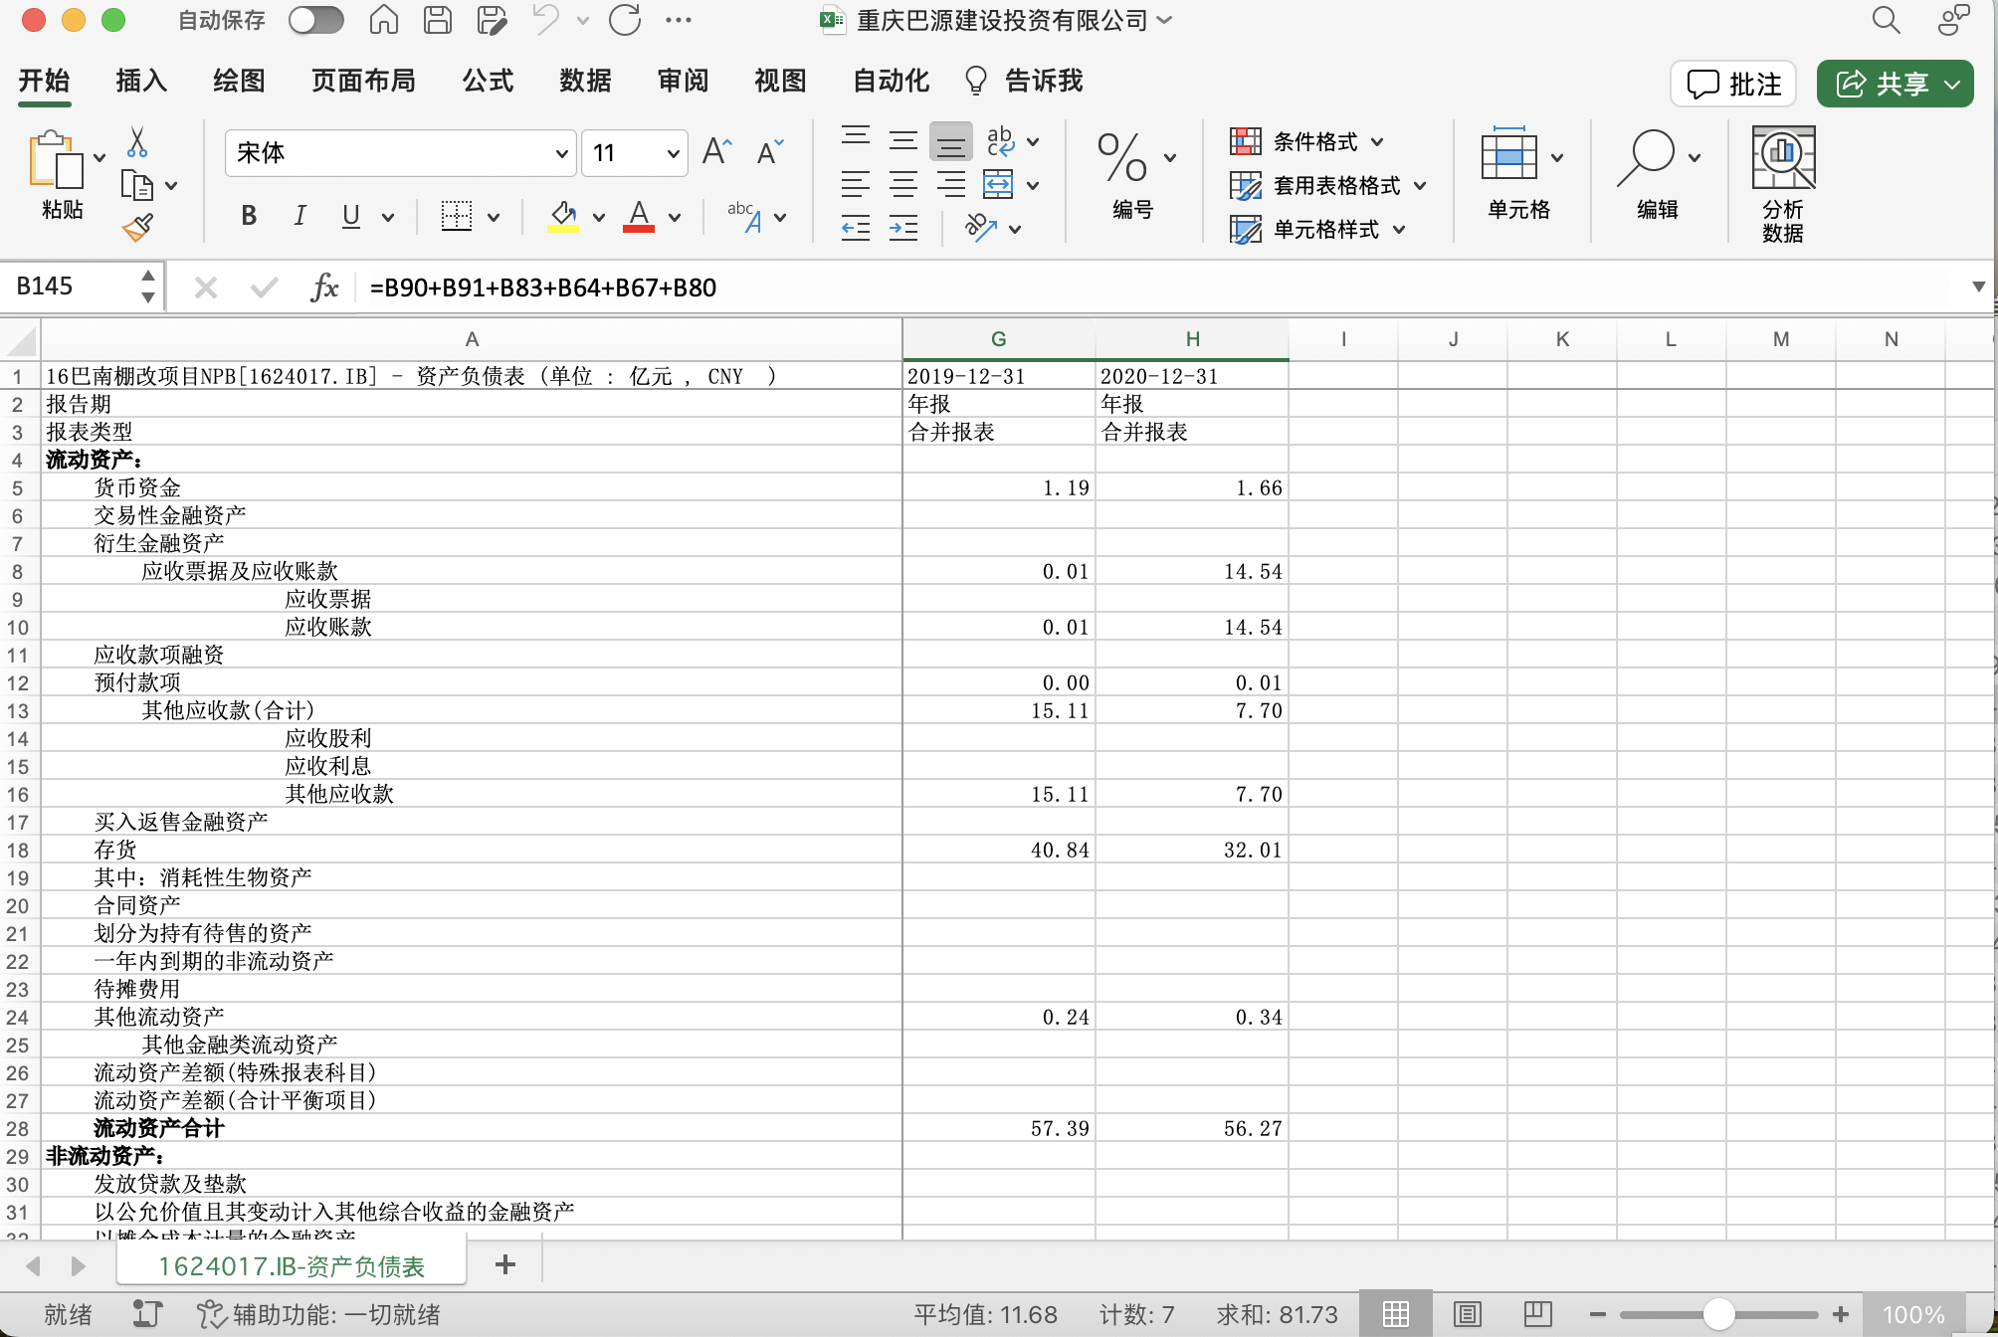Image resolution: width=1998 pixels, height=1337 pixels.
Task: Apply bold formatting with B button
Action: (249, 216)
